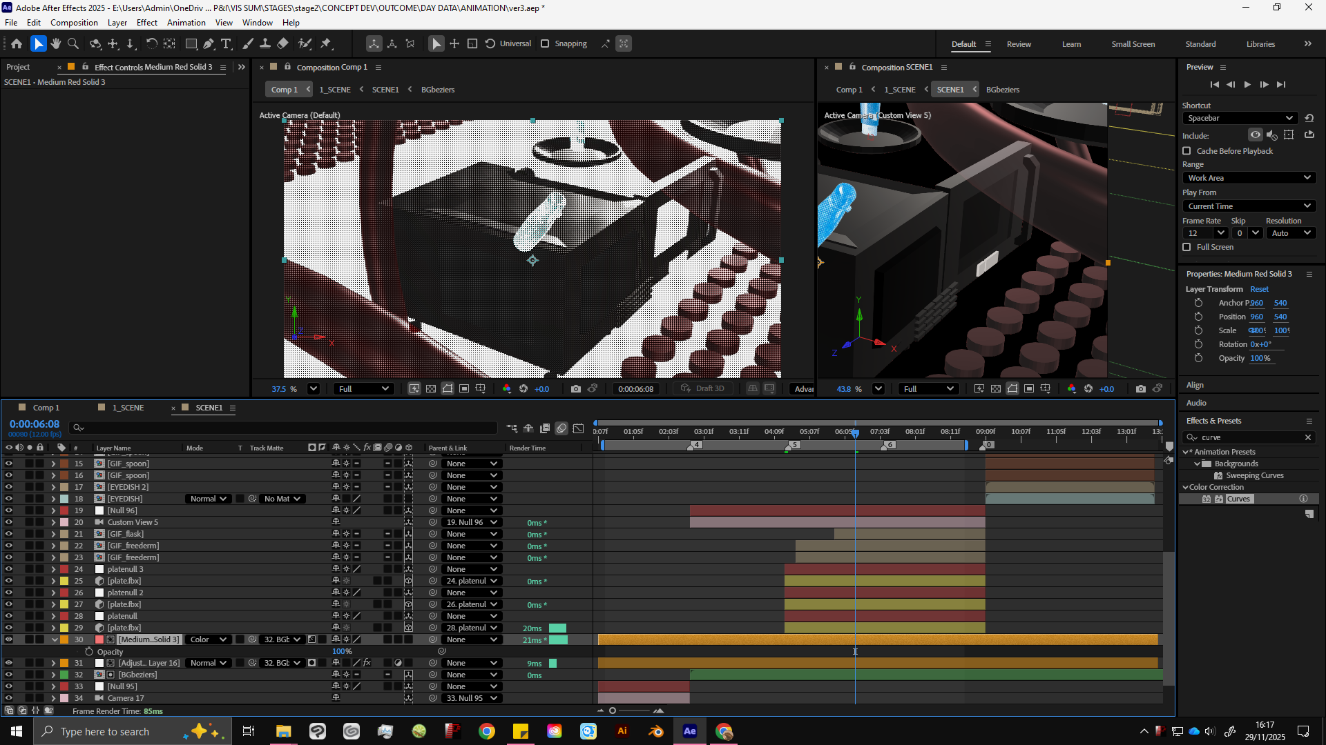The height and width of the screenshot is (745, 1326).
Task: Select the Clone Stamp tool
Action: click(265, 43)
